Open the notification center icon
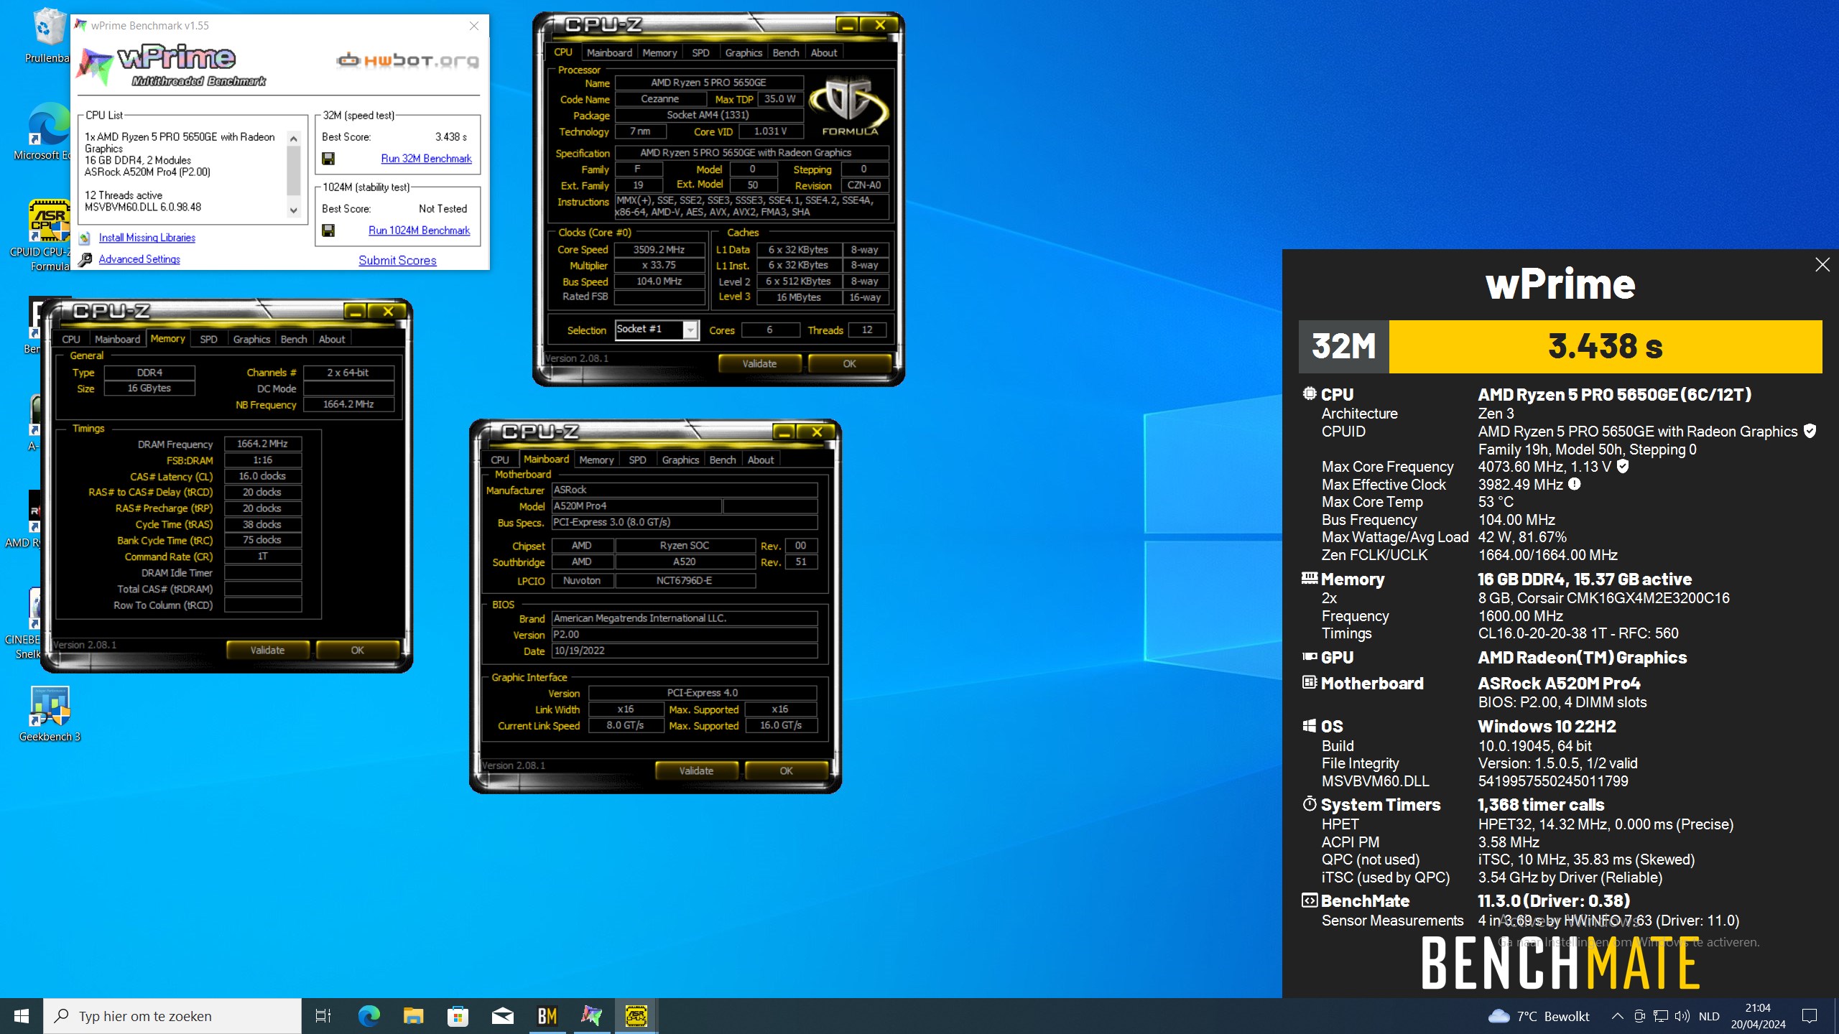Screen dimensions: 1839x1034 [x=1810, y=1016]
